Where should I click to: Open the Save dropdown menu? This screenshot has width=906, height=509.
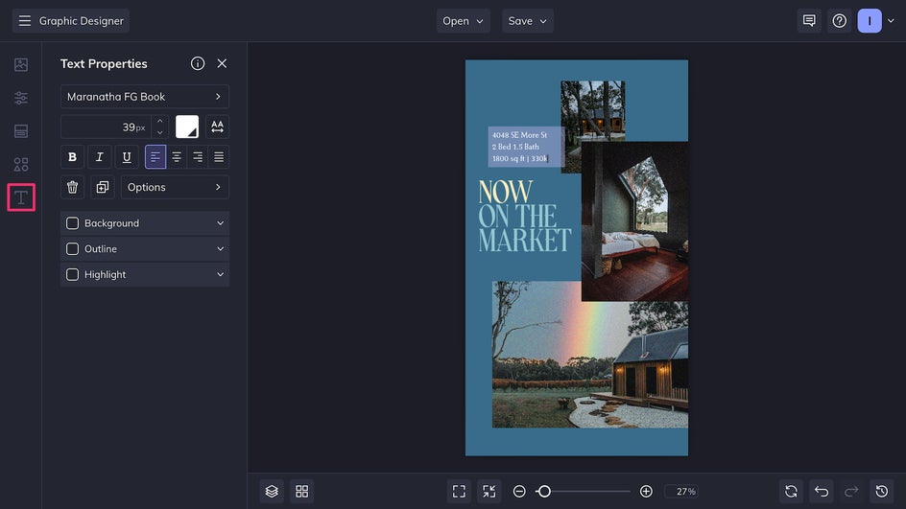[x=527, y=21]
